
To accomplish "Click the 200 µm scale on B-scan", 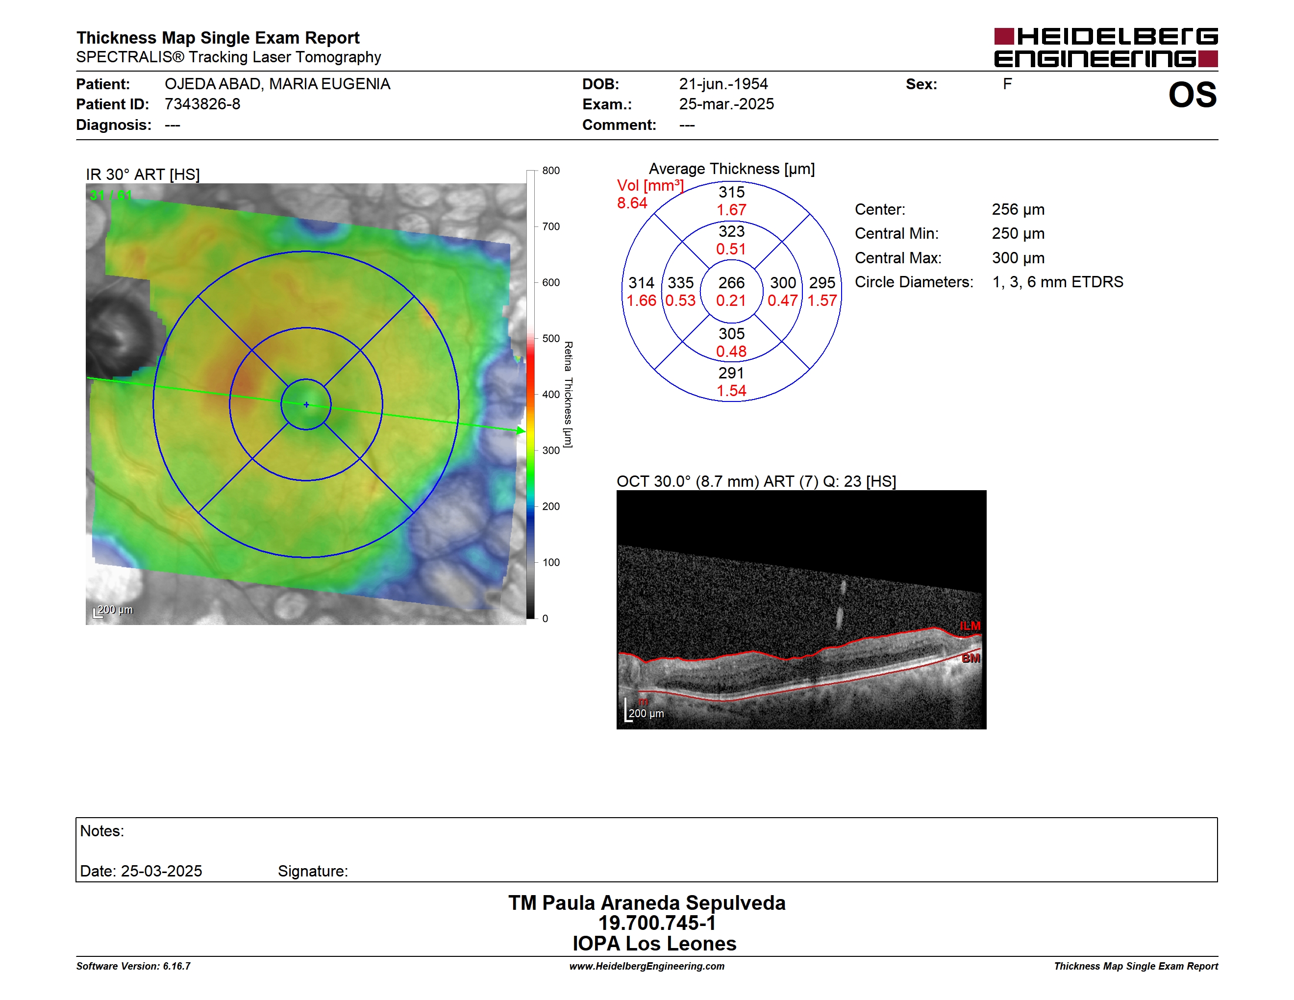I will coord(645,711).
